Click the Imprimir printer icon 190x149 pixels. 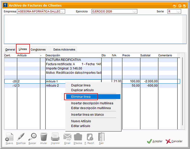point(55,137)
